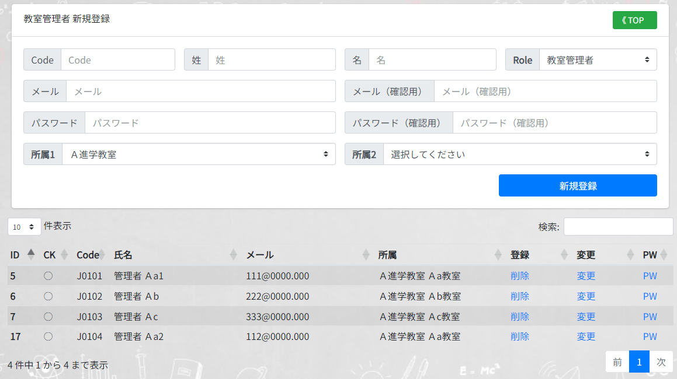Click inside the 検索 search field

pyautogui.click(x=618, y=226)
